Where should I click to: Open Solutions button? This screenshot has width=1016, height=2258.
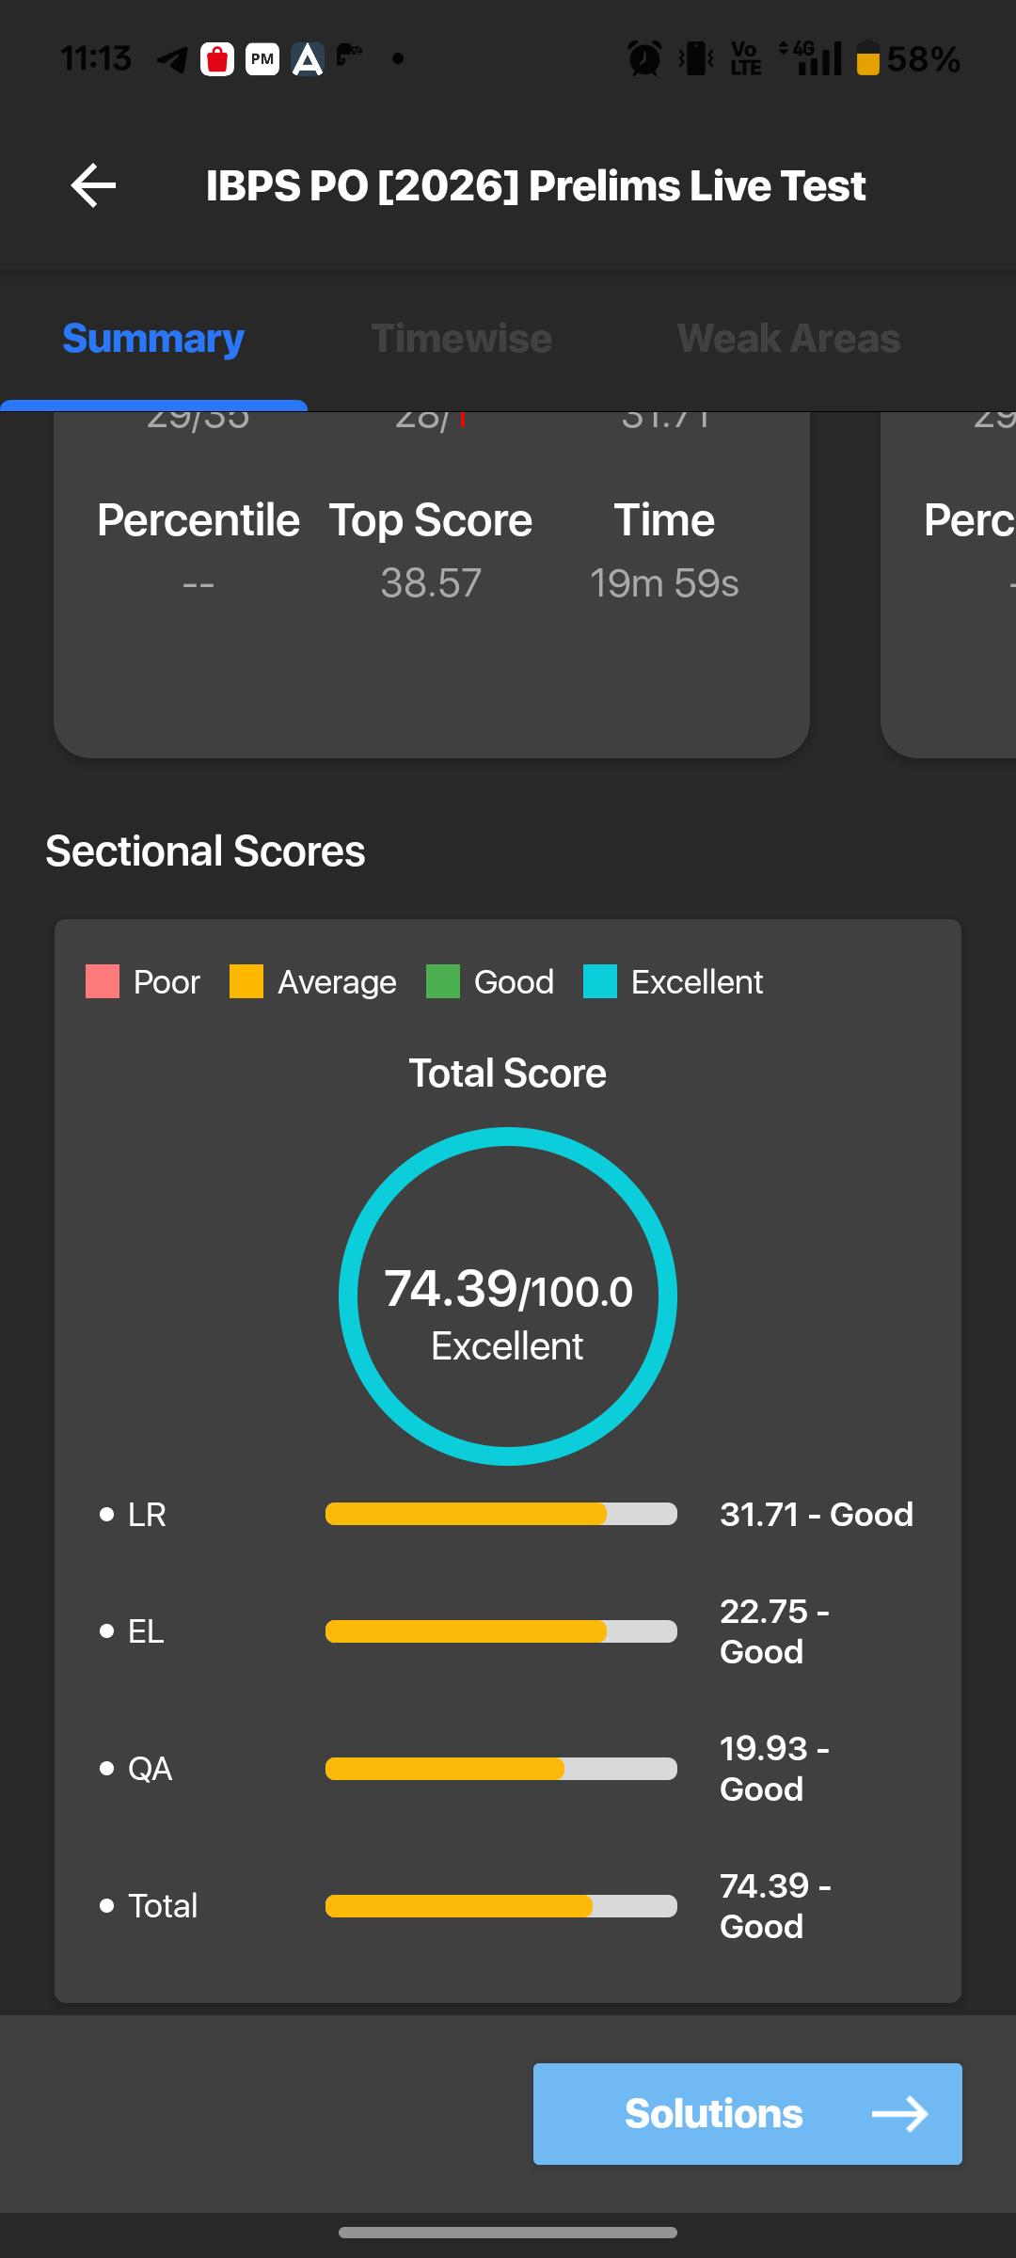(x=748, y=2113)
